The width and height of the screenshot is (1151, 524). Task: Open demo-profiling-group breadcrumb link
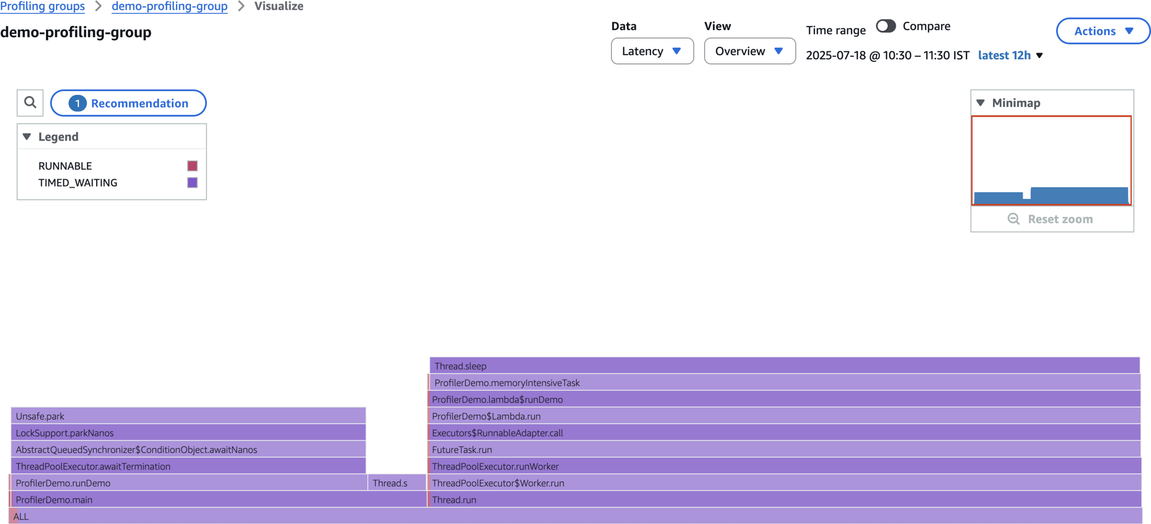[169, 6]
